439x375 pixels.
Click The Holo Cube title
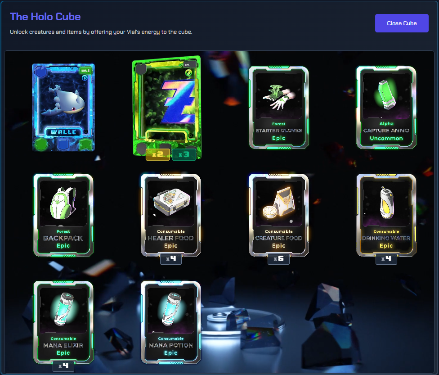tap(45, 17)
